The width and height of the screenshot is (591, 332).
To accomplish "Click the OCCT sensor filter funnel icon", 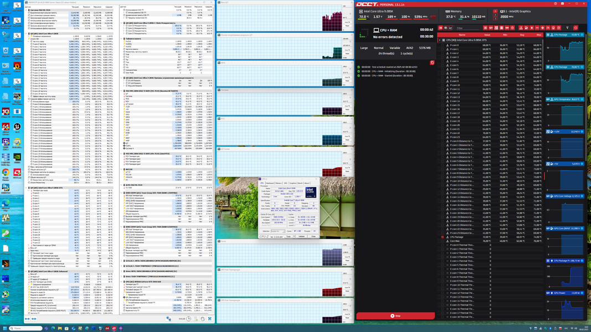I will coord(568,28).
